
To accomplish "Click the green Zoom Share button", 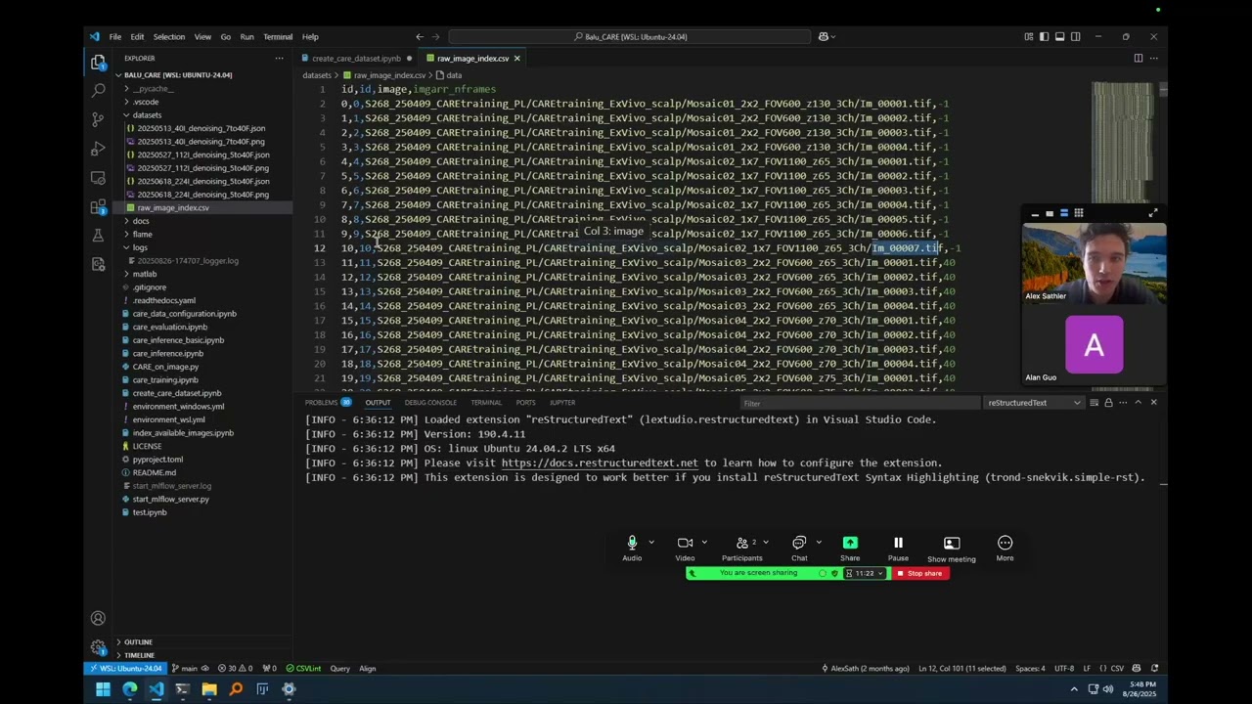I will [850, 549].
